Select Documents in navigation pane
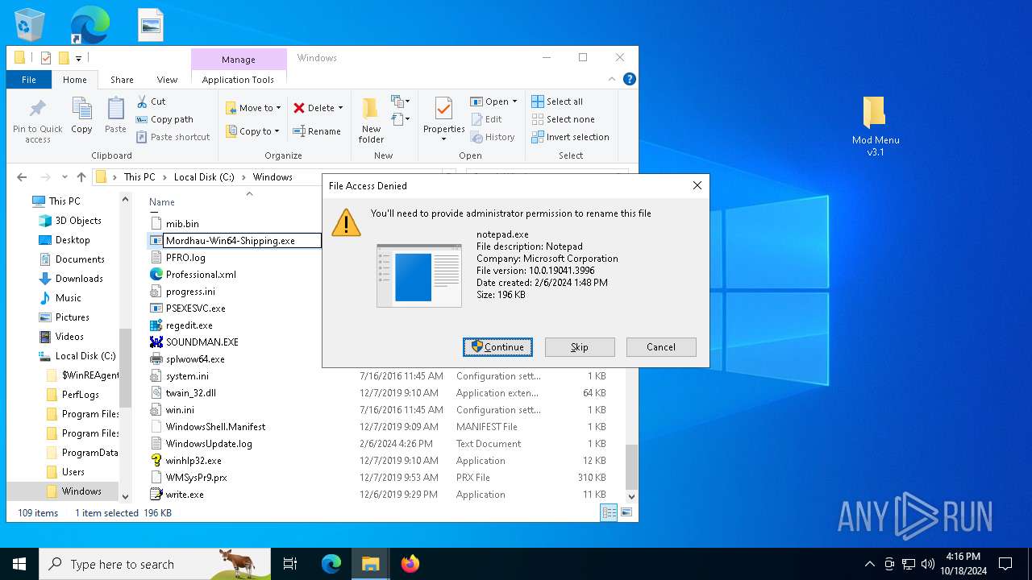The width and height of the screenshot is (1032, 580). tap(80, 259)
